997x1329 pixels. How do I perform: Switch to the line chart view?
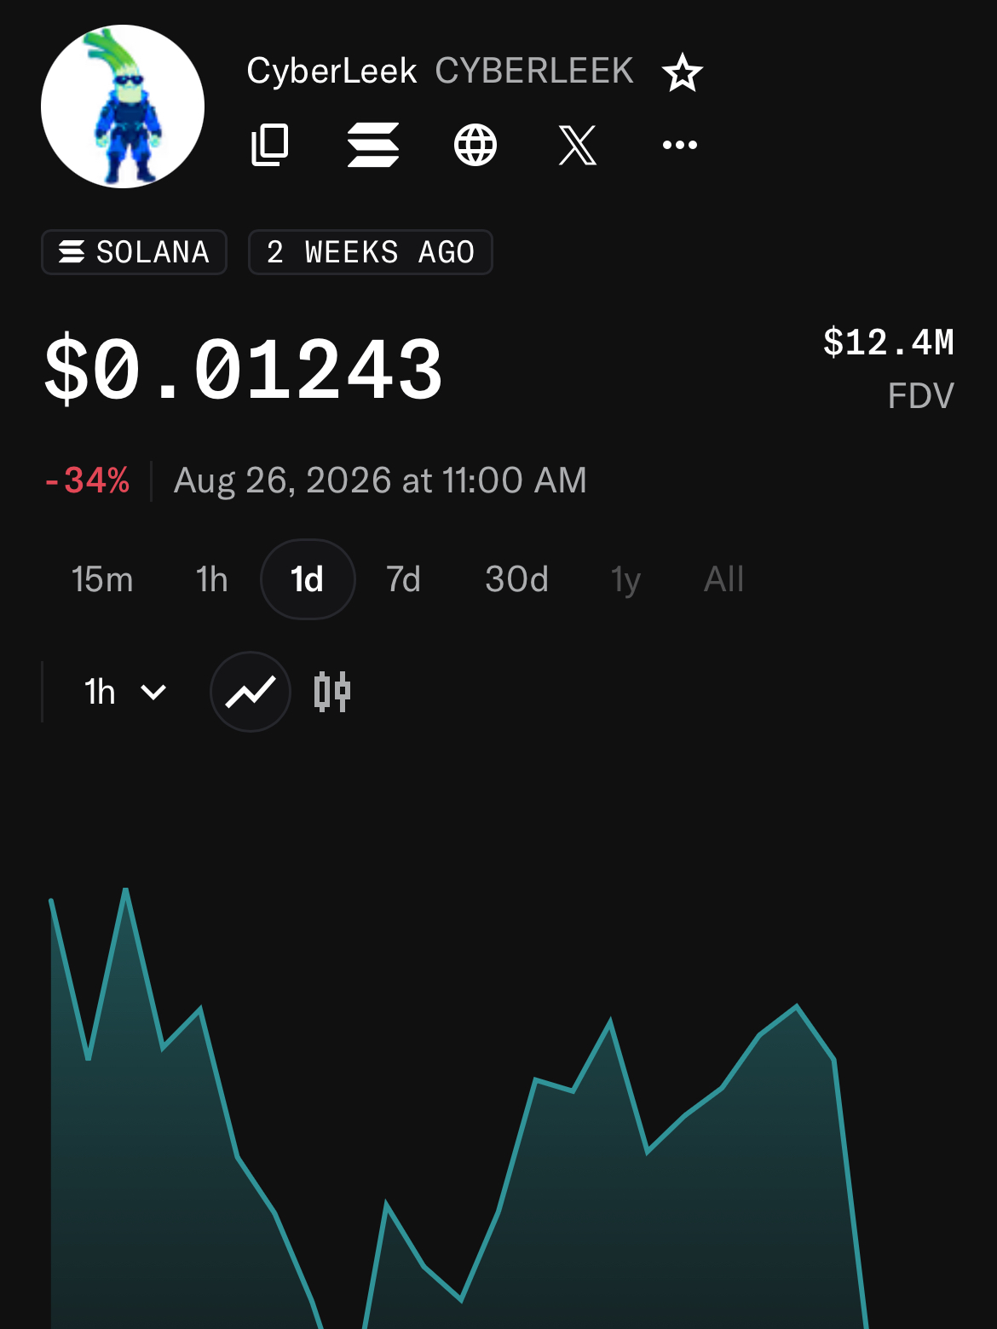click(x=251, y=692)
